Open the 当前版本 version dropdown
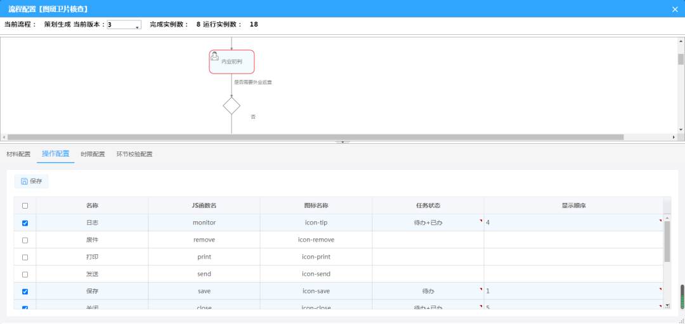This screenshot has width=685, height=324. tap(124, 25)
